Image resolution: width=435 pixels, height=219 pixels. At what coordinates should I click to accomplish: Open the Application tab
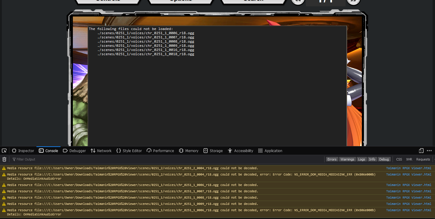(270, 151)
